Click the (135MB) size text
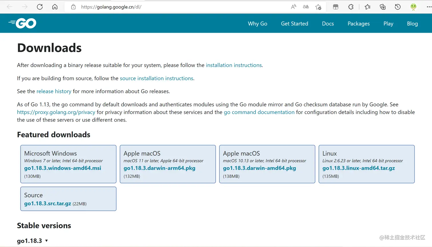 click(331, 176)
